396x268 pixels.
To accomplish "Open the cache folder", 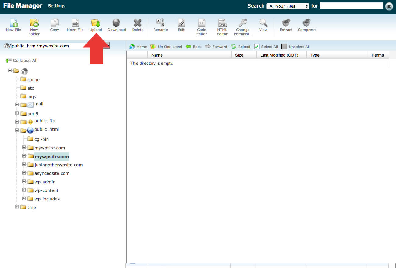I will point(34,80).
